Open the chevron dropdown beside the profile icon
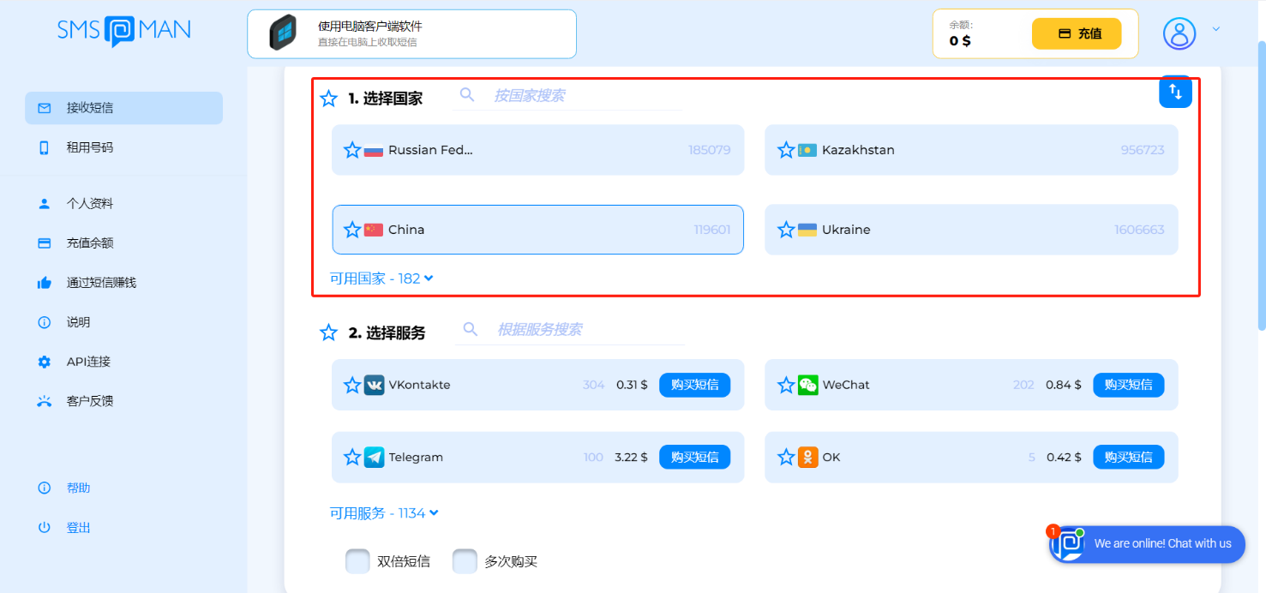 pyautogui.click(x=1216, y=28)
